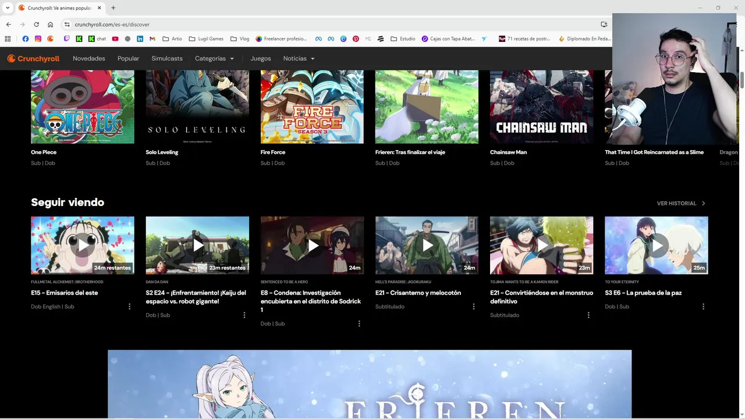The height and width of the screenshot is (419, 745).
Task: Open browser home page button
Action: 50,24
